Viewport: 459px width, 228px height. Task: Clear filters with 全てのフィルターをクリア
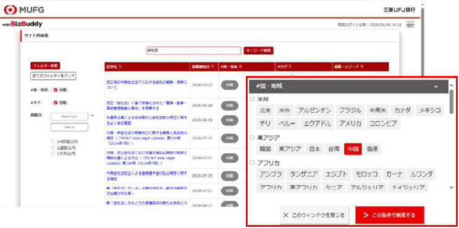53,76
